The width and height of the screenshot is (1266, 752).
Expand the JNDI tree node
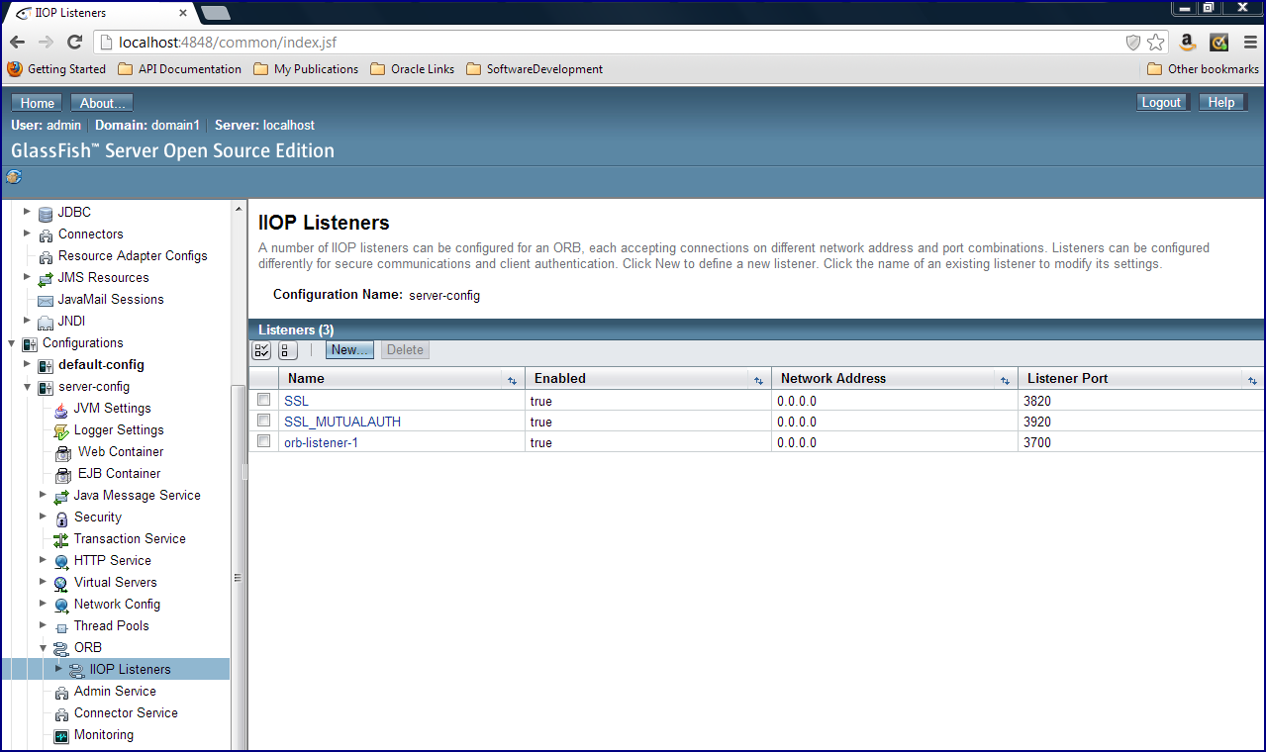click(27, 321)
